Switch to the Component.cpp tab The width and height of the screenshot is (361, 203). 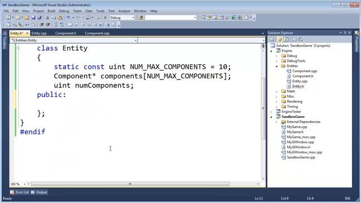(97, 33)
